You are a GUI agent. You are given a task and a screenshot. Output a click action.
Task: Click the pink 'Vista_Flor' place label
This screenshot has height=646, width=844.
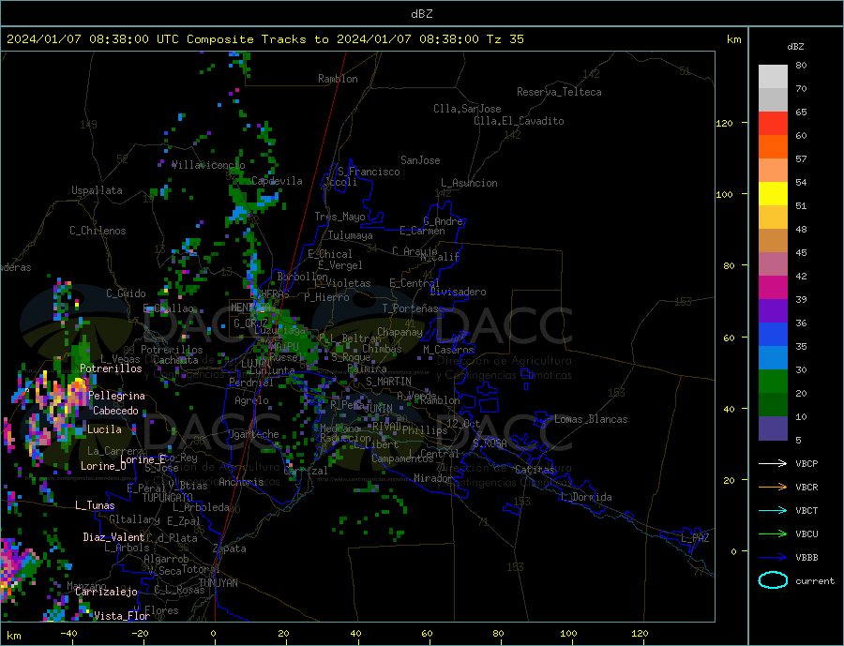122,615
